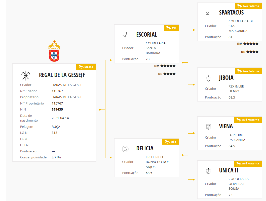This screenshot has height=201, width=266.
Task: Open the VIENA pedigree entry
Action: point(226,126)
